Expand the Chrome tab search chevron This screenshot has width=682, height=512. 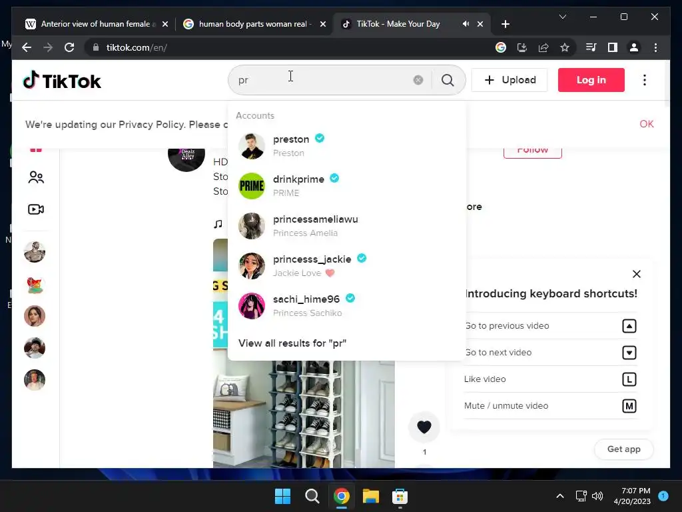(562, 17)
